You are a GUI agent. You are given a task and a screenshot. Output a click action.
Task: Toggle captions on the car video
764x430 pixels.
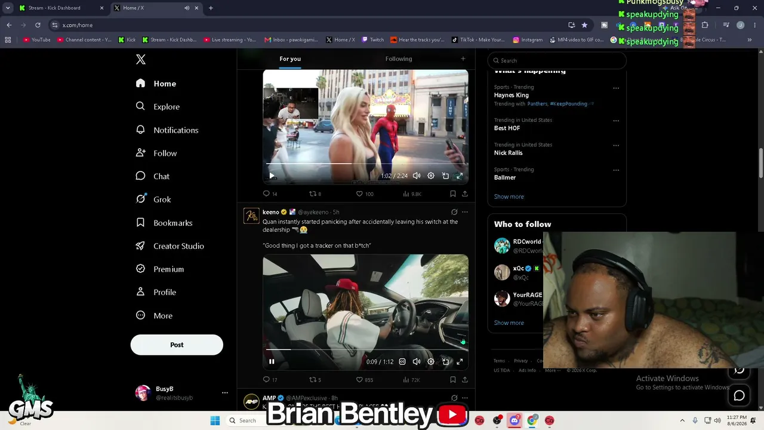coord(402,361)
